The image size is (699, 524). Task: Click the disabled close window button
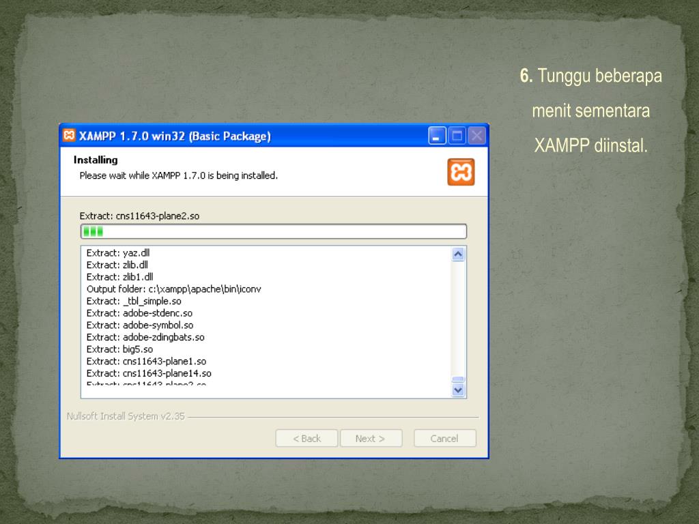click(x=476, y=136)
